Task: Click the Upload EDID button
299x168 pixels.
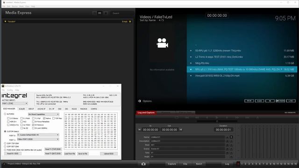Action: pyautogui.click(x=109, y=154)
